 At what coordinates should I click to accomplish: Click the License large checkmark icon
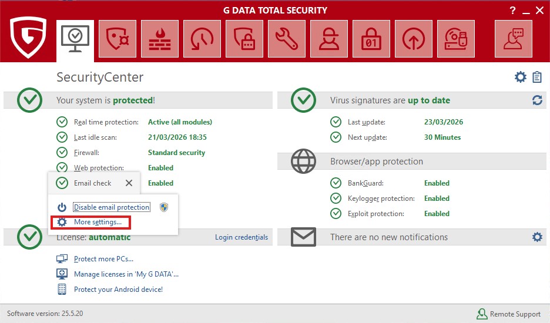pos(29,237)
